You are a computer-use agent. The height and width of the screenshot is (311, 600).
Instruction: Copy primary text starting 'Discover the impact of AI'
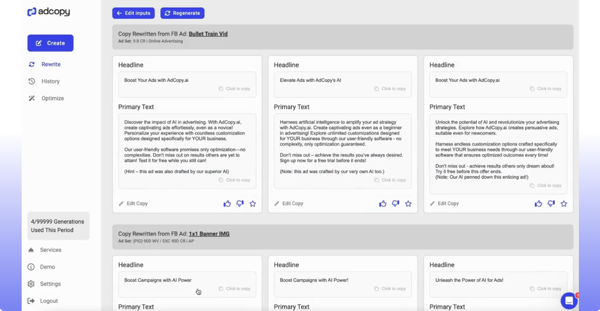(x=235, y=180)
